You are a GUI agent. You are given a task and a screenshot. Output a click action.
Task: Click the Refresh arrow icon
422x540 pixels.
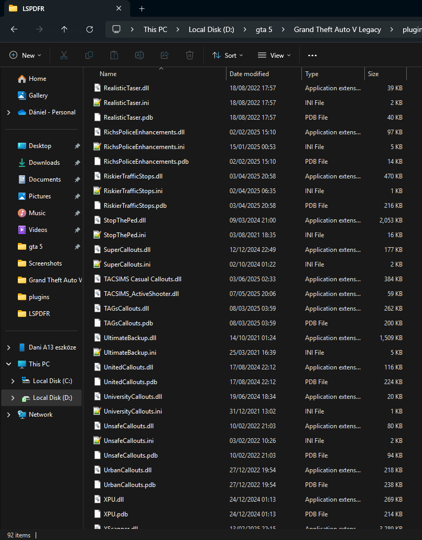pyautogui.click(x=90, y=29)
